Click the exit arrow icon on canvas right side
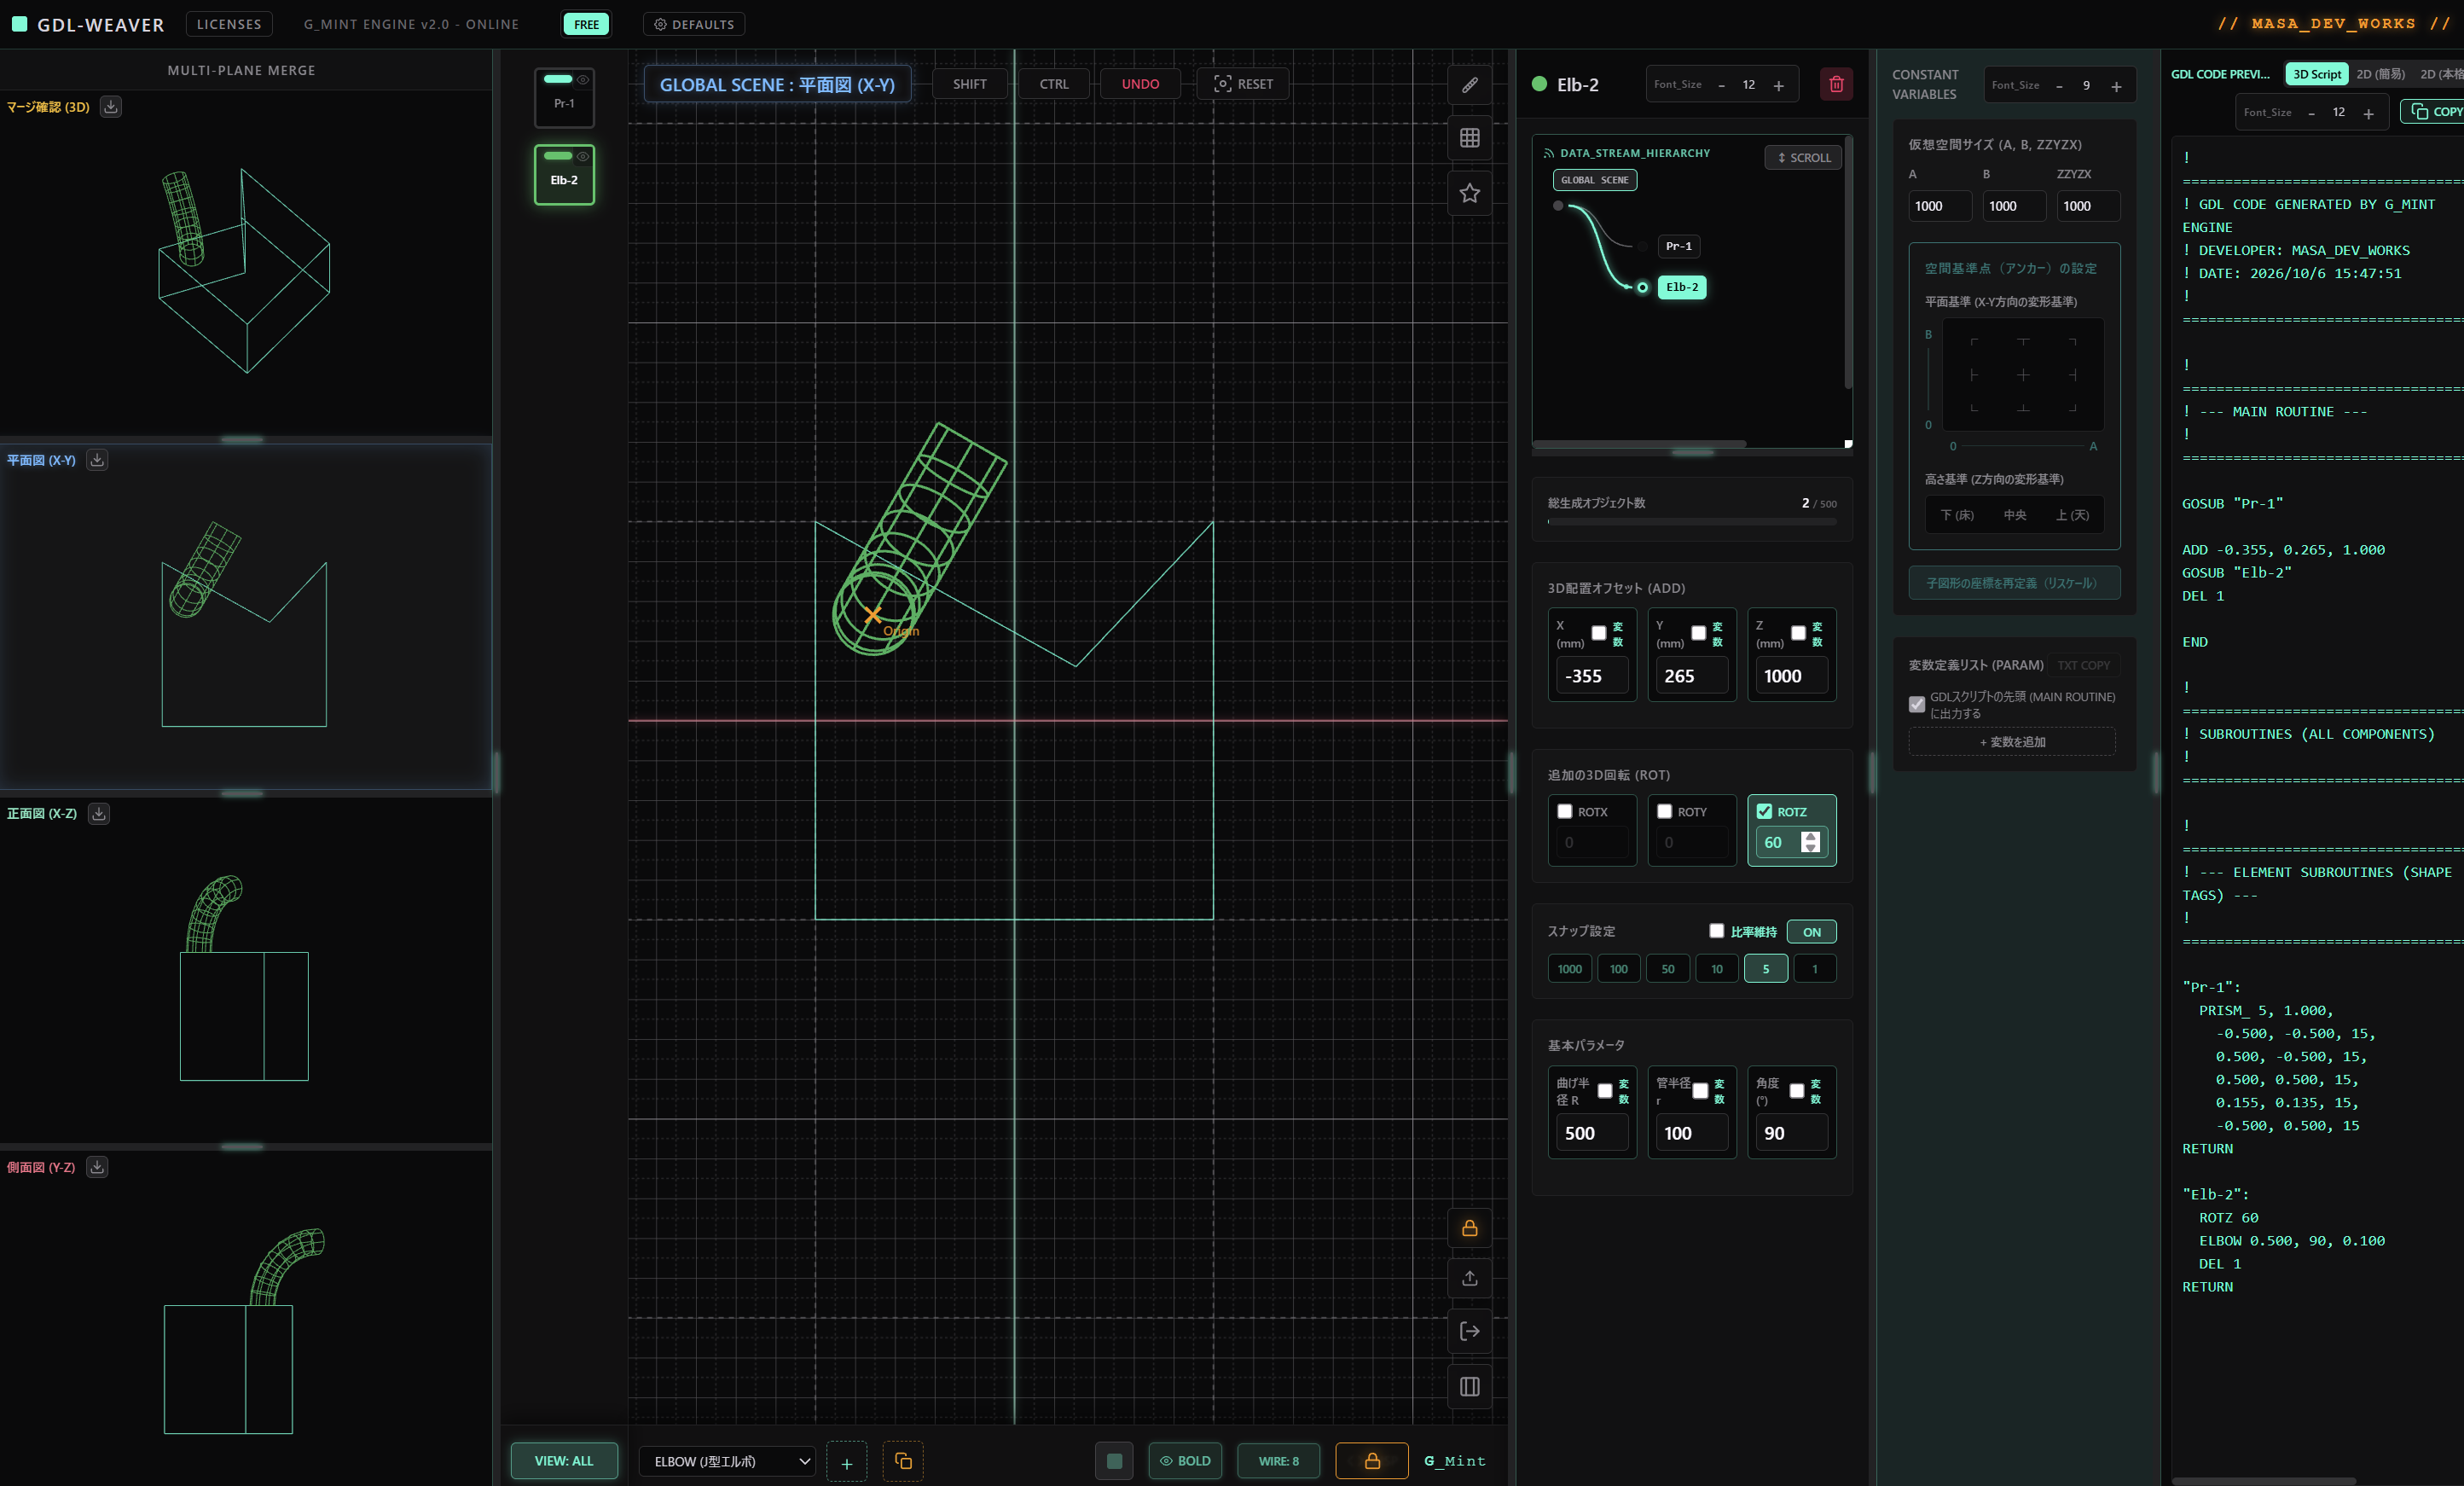 tap(1469, 1331)
